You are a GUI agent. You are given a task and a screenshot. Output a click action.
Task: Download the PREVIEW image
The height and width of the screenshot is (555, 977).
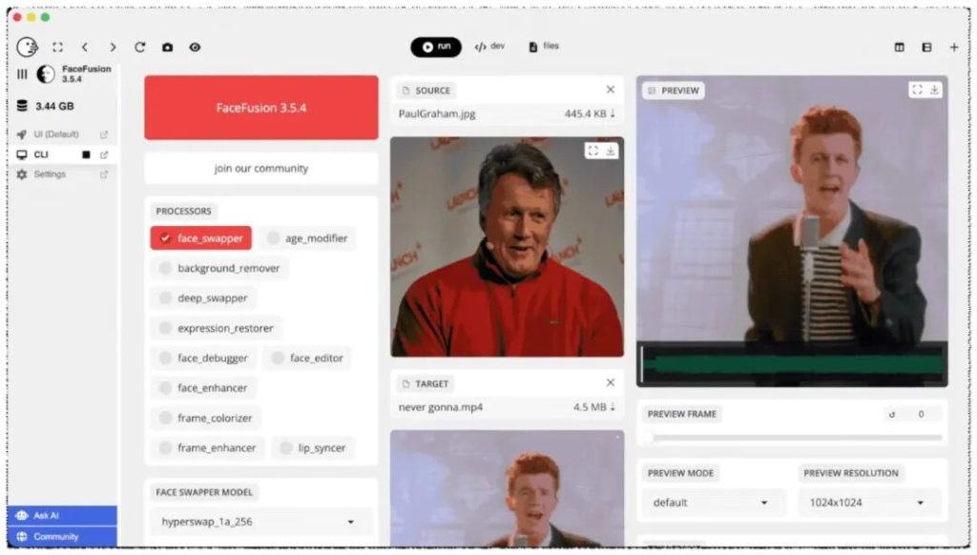(935, 90)
